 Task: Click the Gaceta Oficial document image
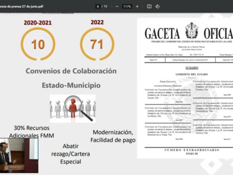[185, 88]
